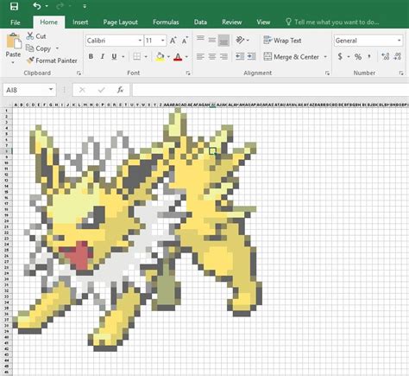Customize the Quick Access Toolbar
409x376 pixels.
click(85, 6)
